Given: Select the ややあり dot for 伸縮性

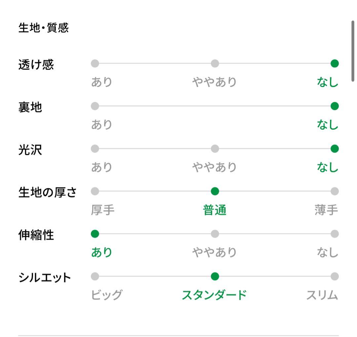Looking at the screenshot, I should coord(215,234).
